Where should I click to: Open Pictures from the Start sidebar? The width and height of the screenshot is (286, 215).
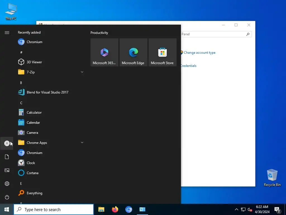coord(7,170)
